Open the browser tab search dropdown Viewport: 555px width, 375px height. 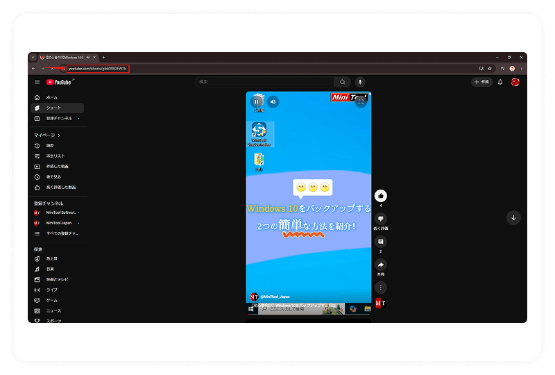tap(33, 58)
